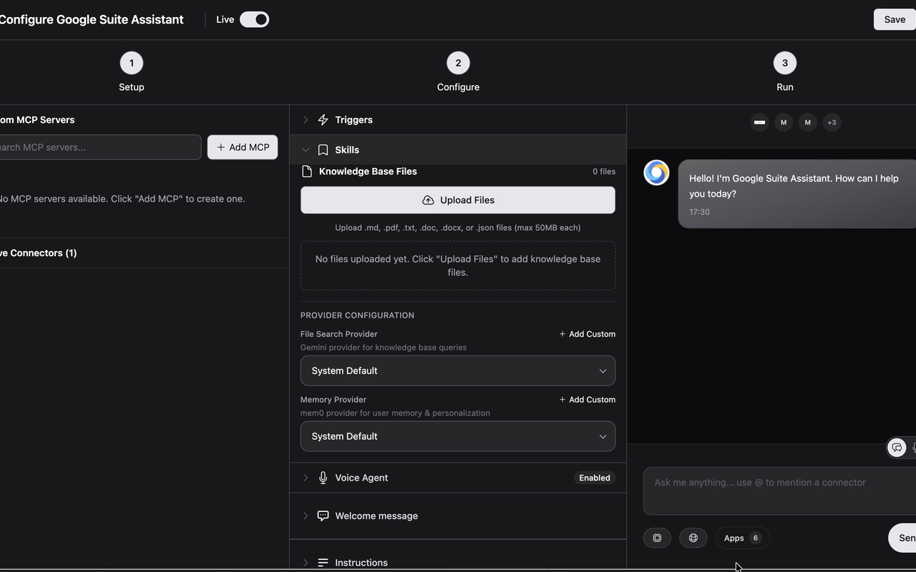Click the Welcome message chat icon
The width and height of the screenshot is (916, 572).
pos(323,516)
